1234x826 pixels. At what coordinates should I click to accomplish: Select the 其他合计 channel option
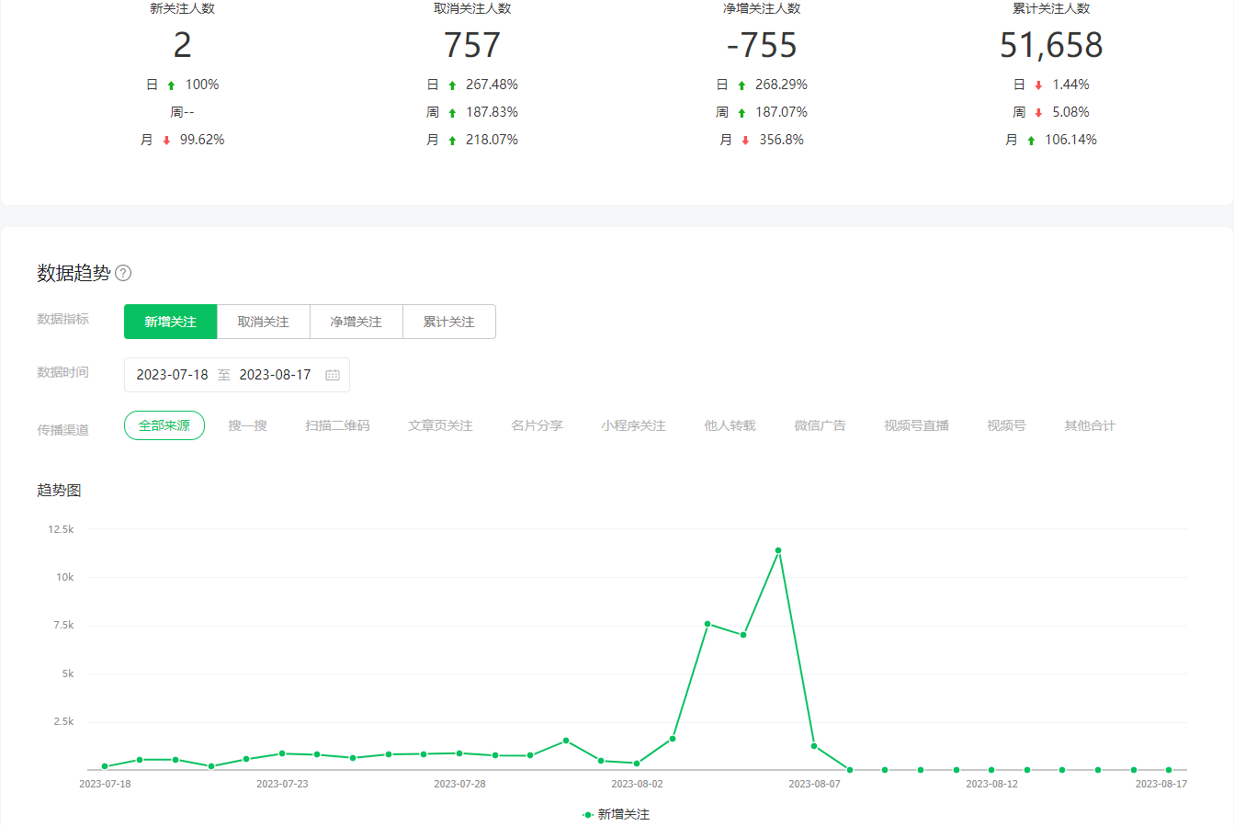click(x=1090, y=425)
